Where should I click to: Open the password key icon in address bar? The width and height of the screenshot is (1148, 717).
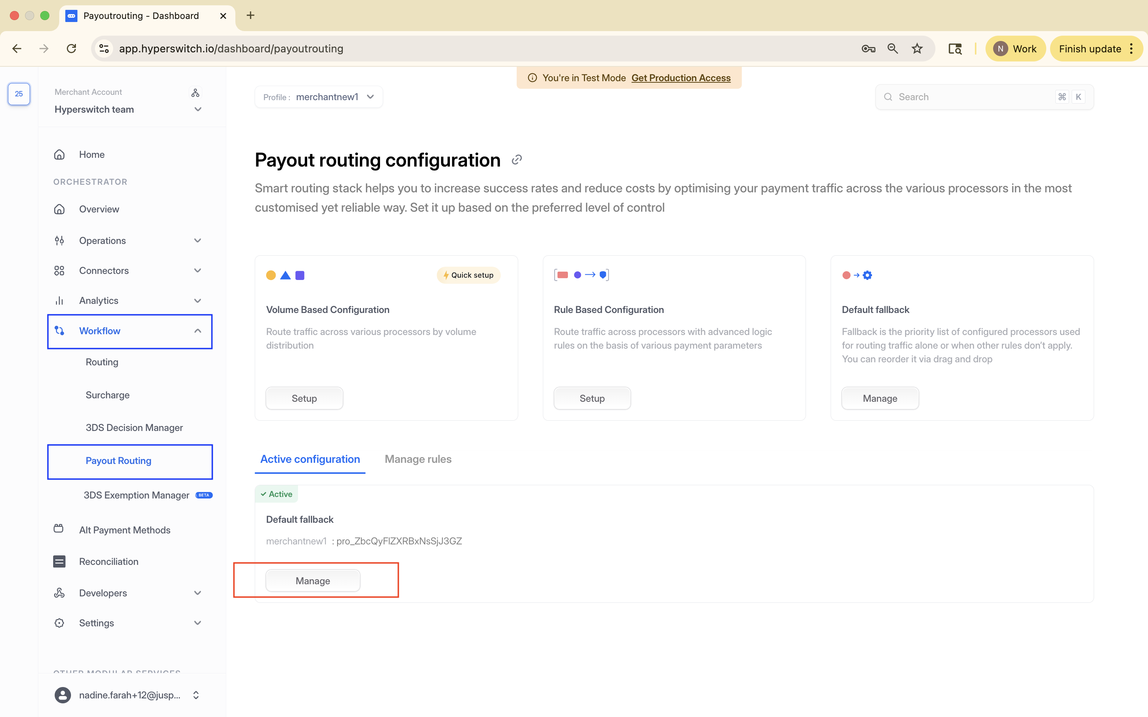click(x=868, y=49)
